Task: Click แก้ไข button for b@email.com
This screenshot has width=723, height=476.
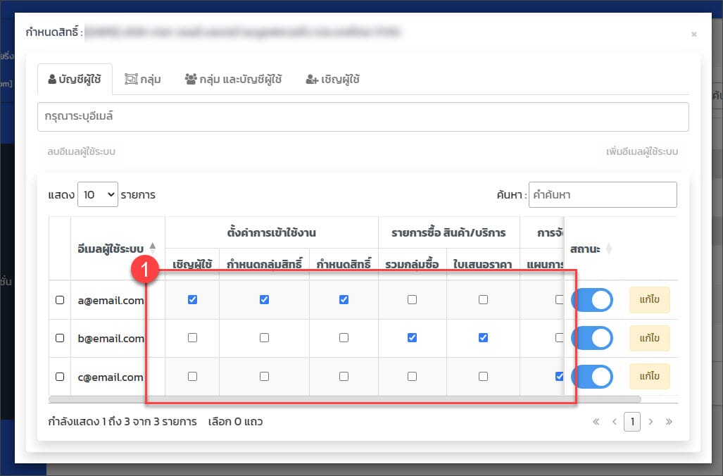Action: (x=649, y=339)
